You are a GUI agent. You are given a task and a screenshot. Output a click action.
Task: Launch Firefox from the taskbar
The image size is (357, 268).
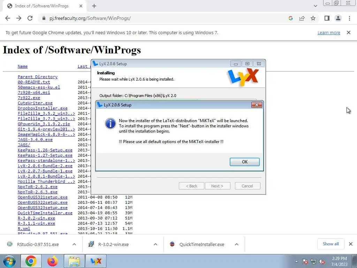53,261
